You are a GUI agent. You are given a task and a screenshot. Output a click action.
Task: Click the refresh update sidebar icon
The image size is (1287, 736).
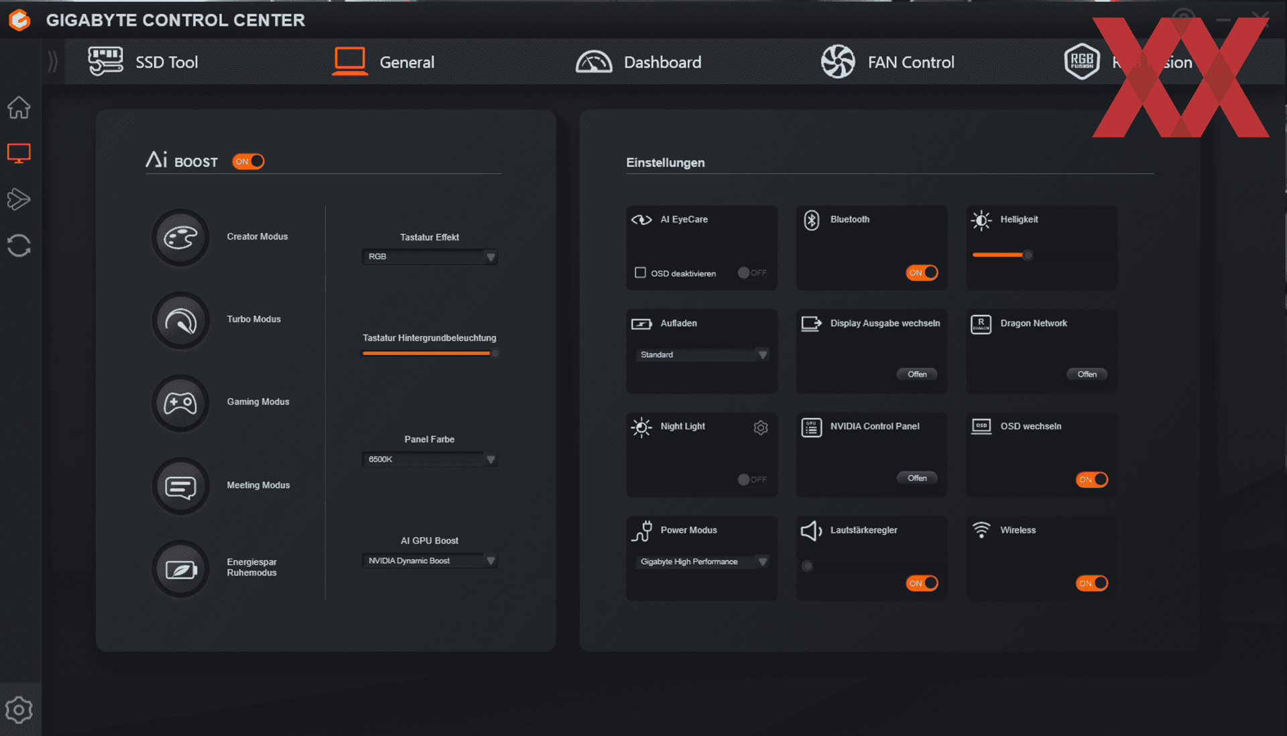[19, 245]
